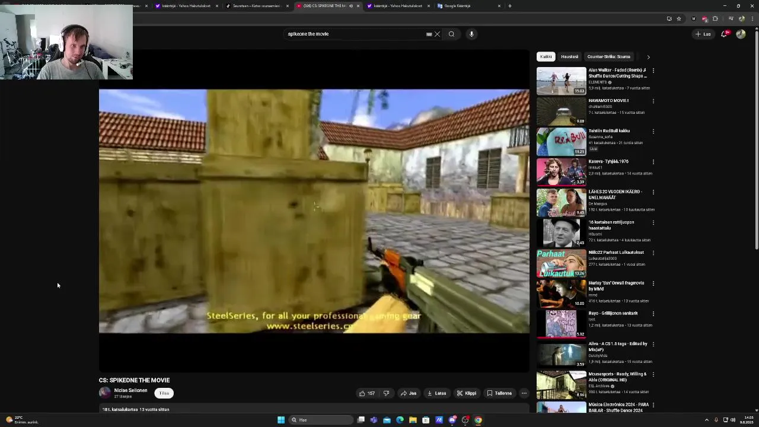
Task: Switch to the Seurataan TikTok tab
Action: point(256,6)
